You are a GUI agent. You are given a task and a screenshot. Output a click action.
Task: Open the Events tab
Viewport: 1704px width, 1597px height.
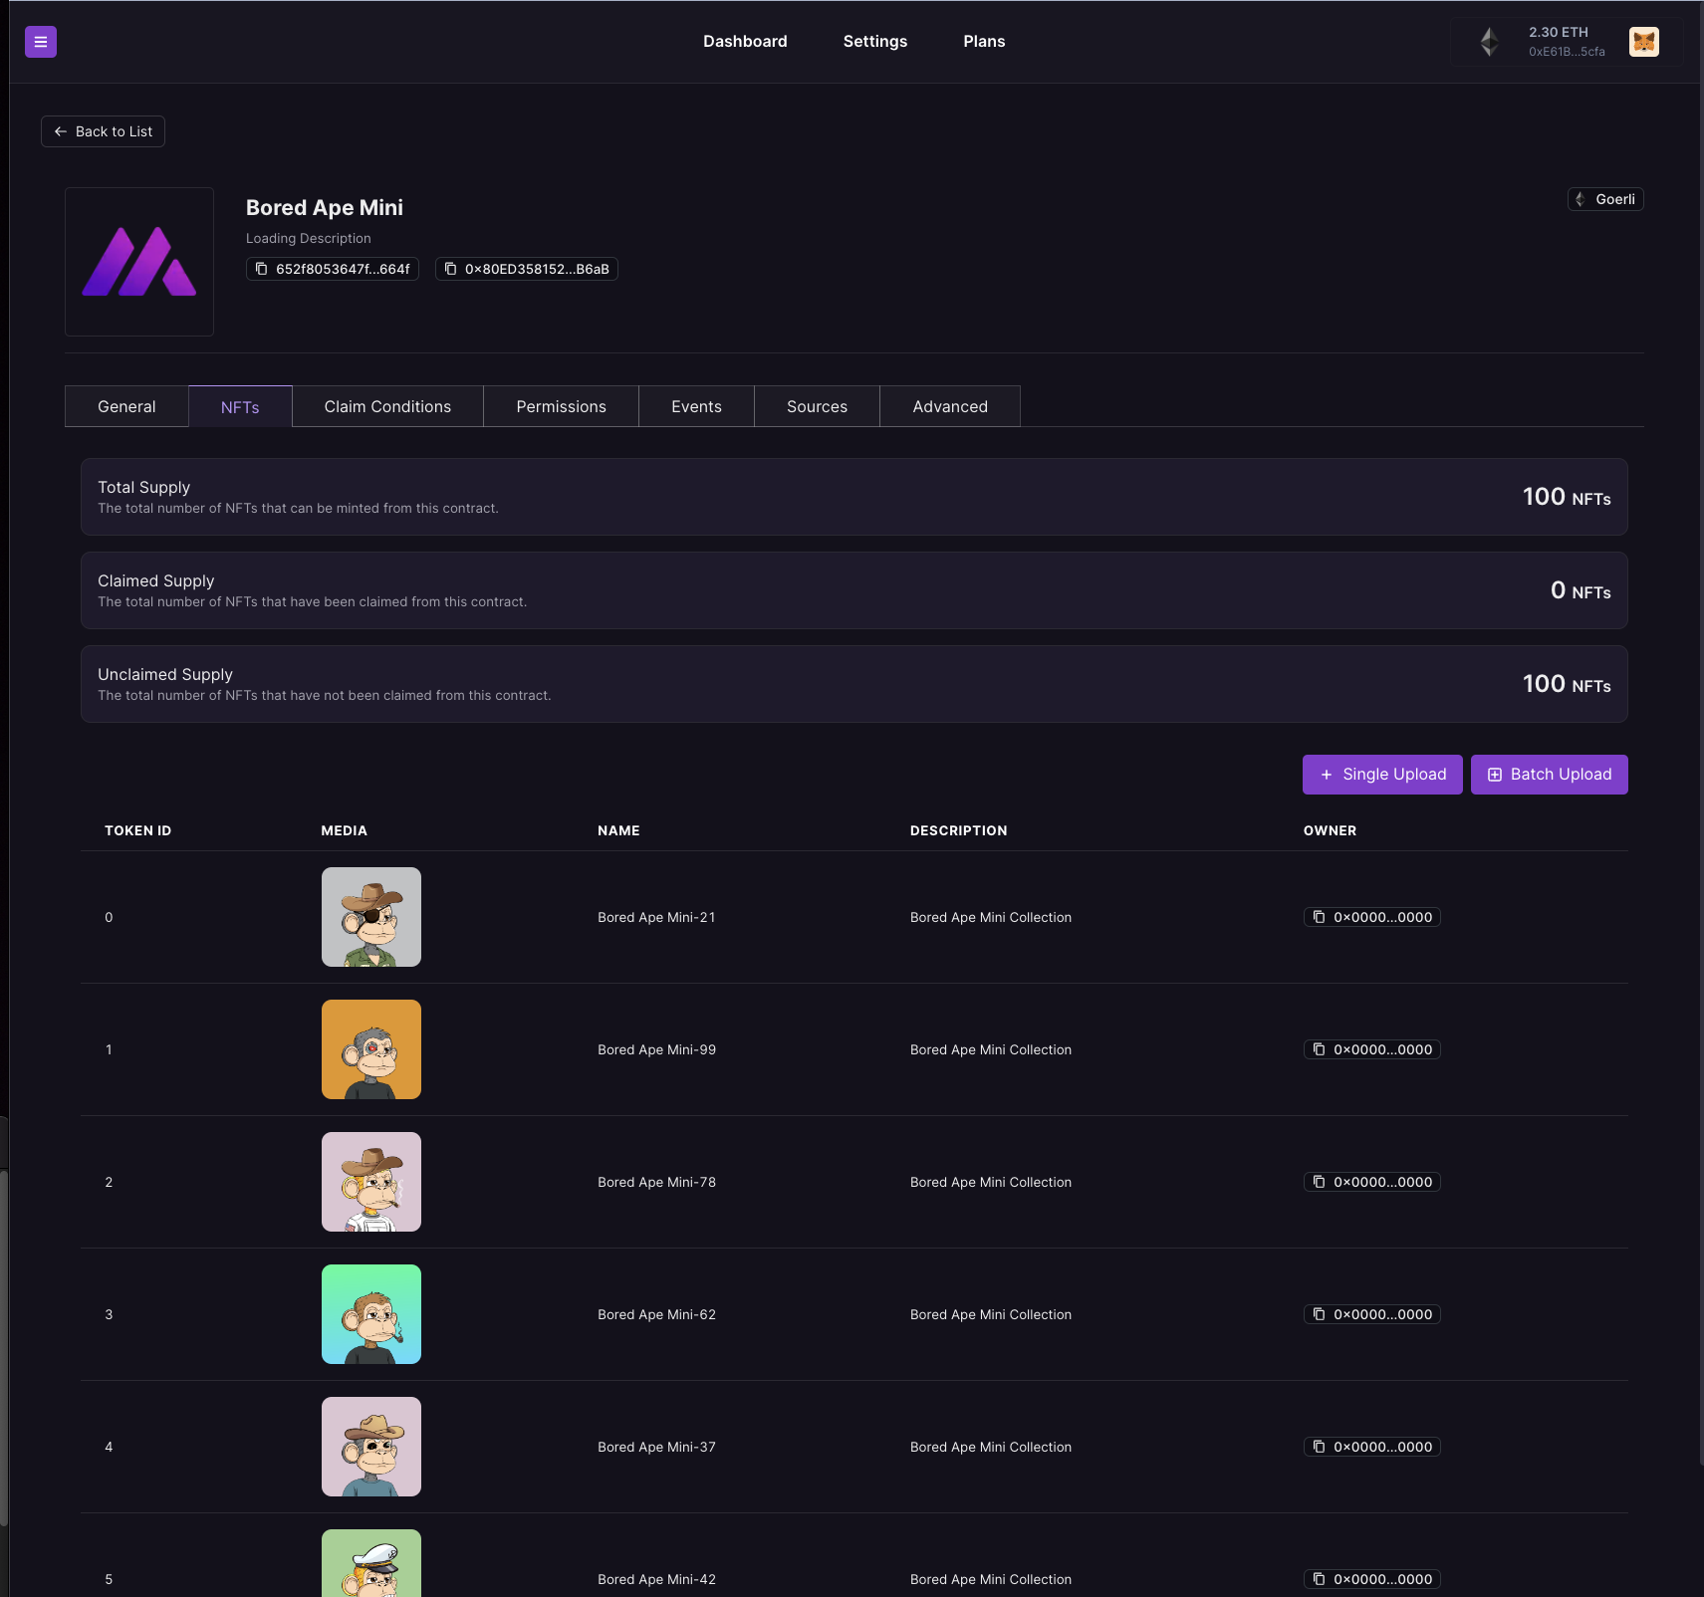click(x=696, y=406)
